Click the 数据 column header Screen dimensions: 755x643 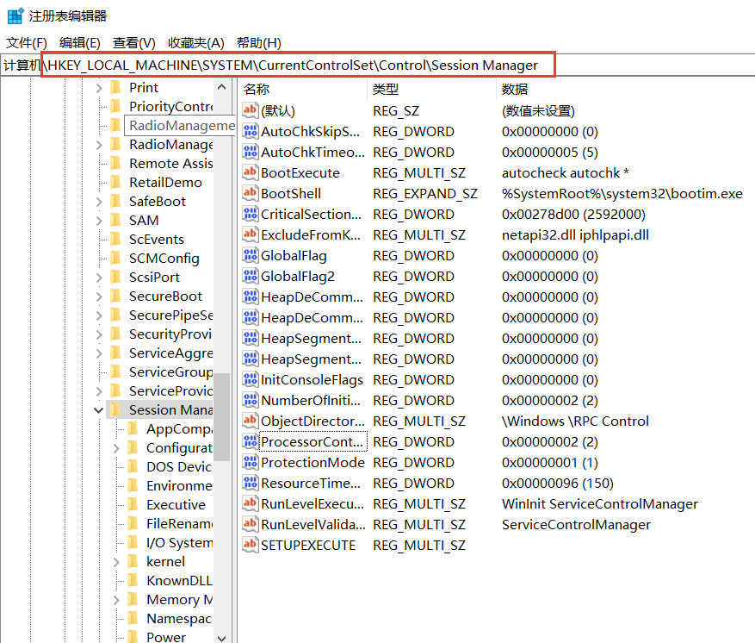tap(515, 89)
